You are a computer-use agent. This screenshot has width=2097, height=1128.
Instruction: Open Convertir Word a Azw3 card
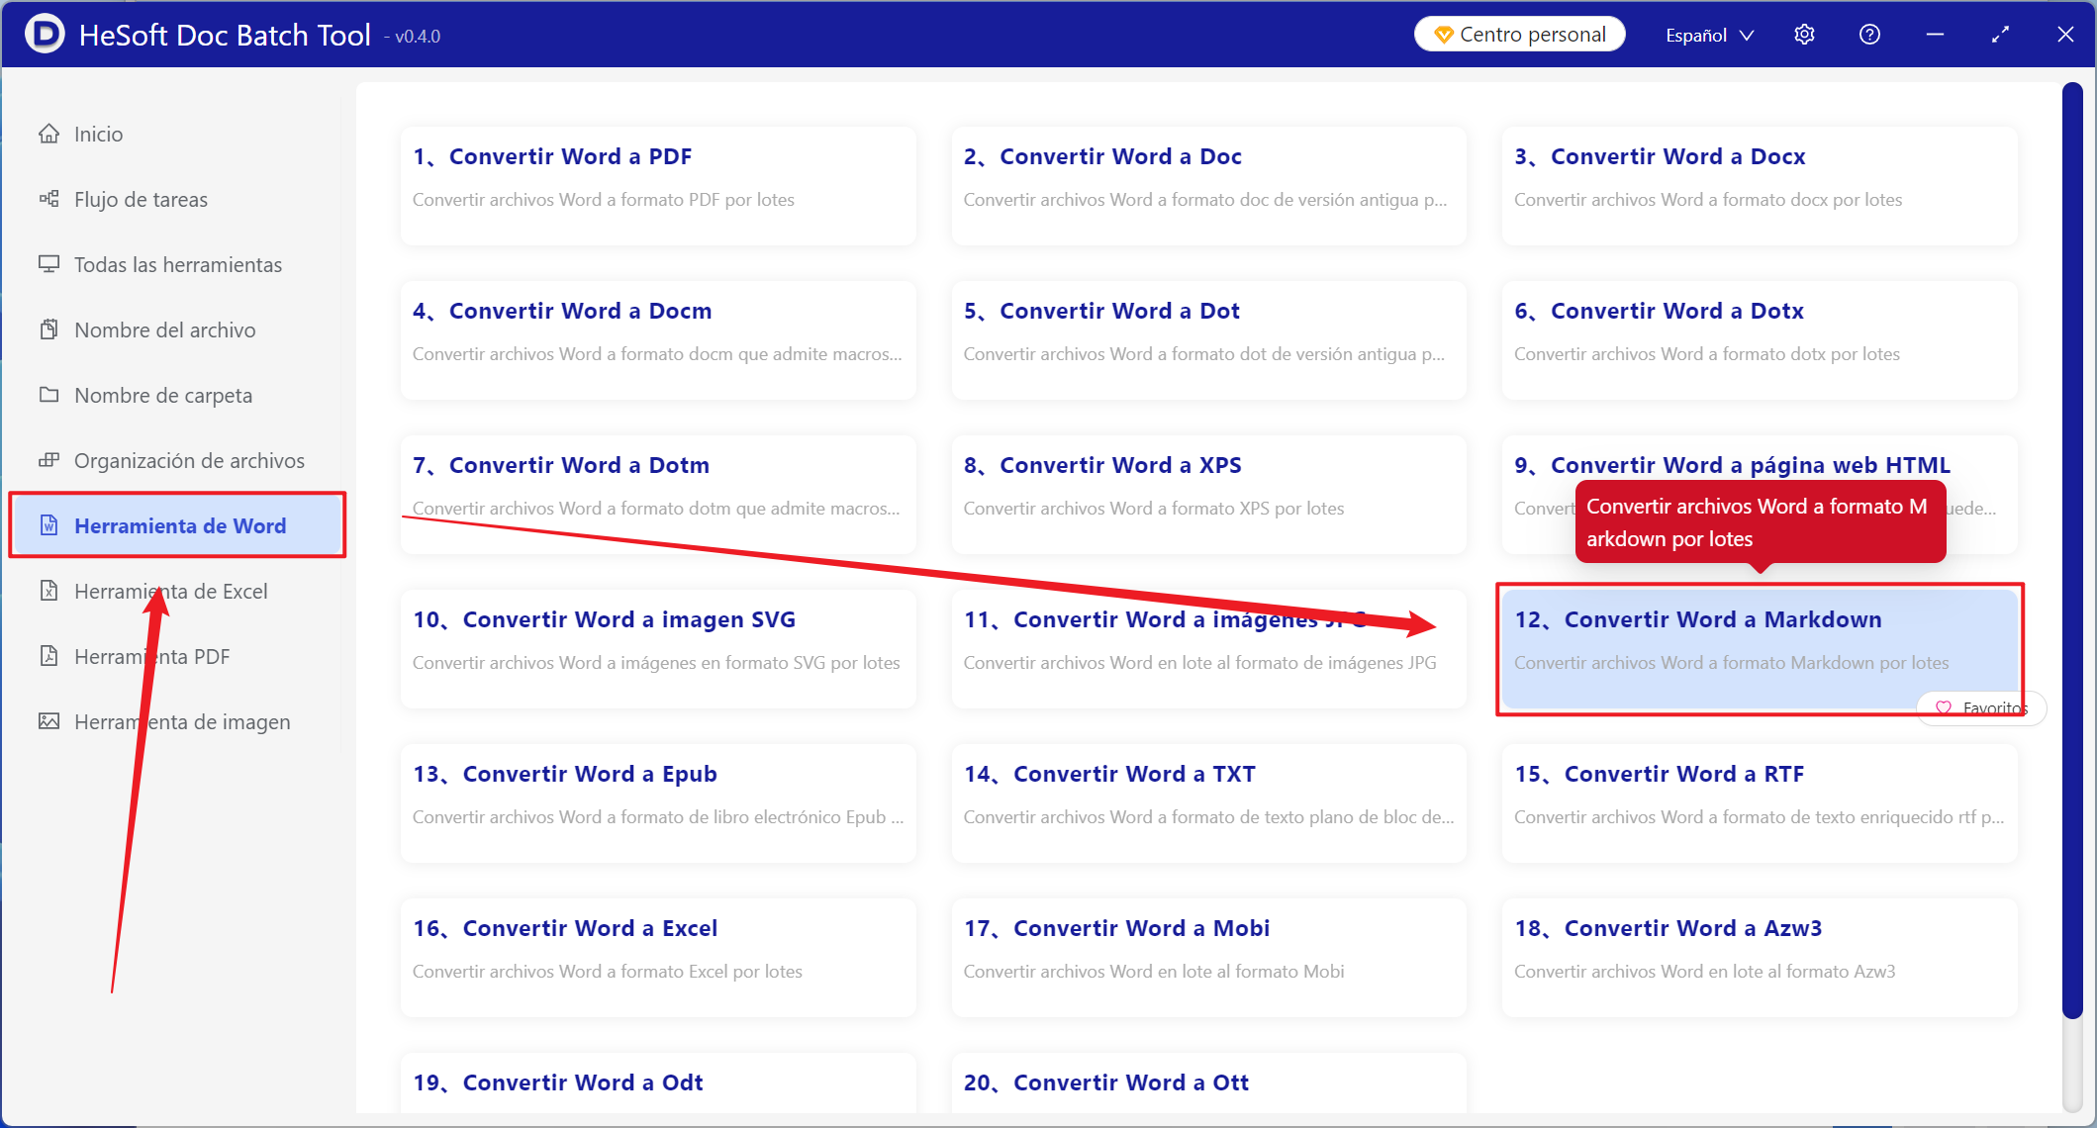coord(1760,957)
